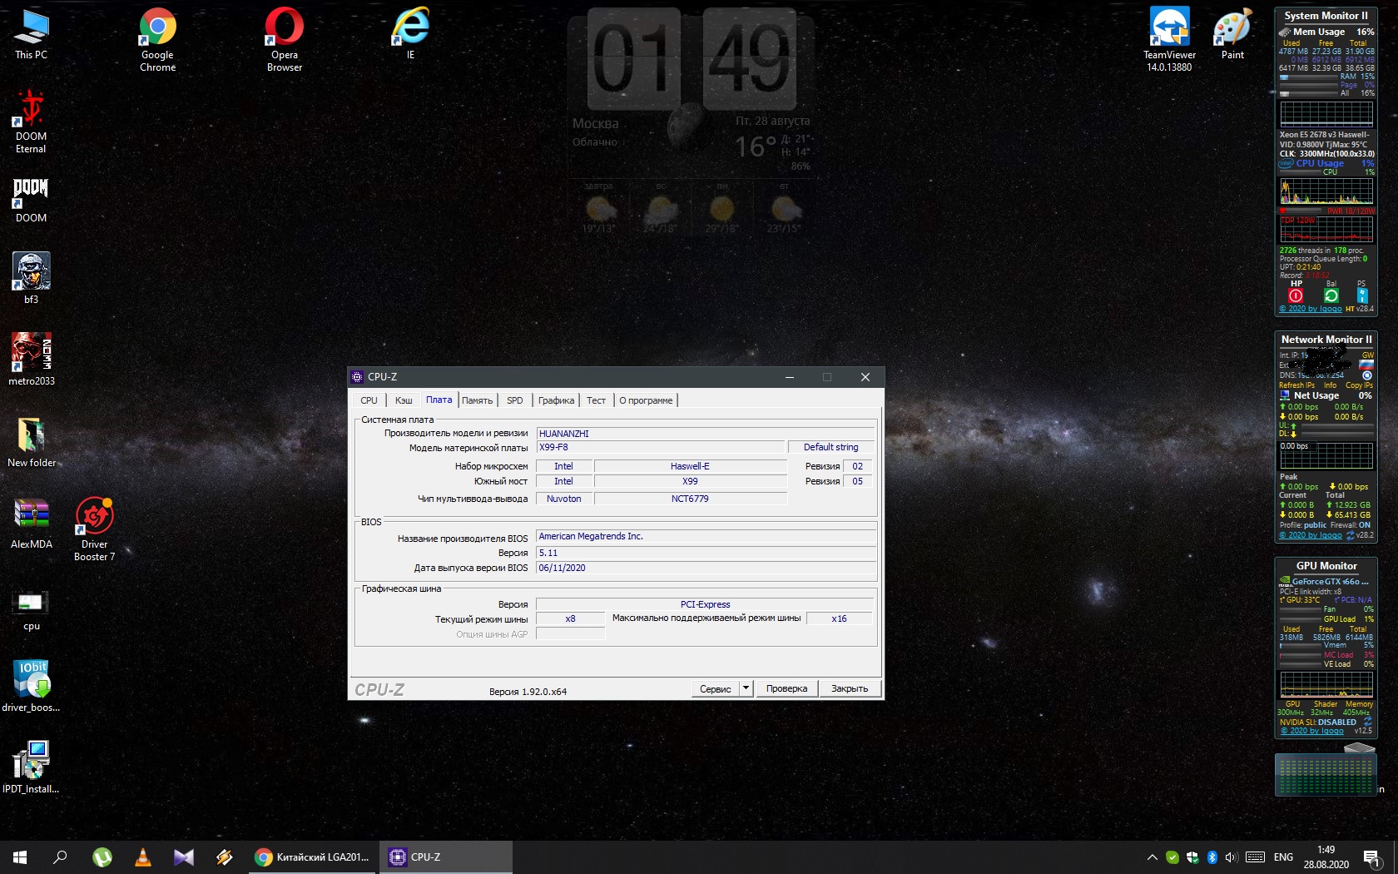Viewport: 1398px width, 874px height.
Task: Open the Тест tab
Action: [597, 400]
